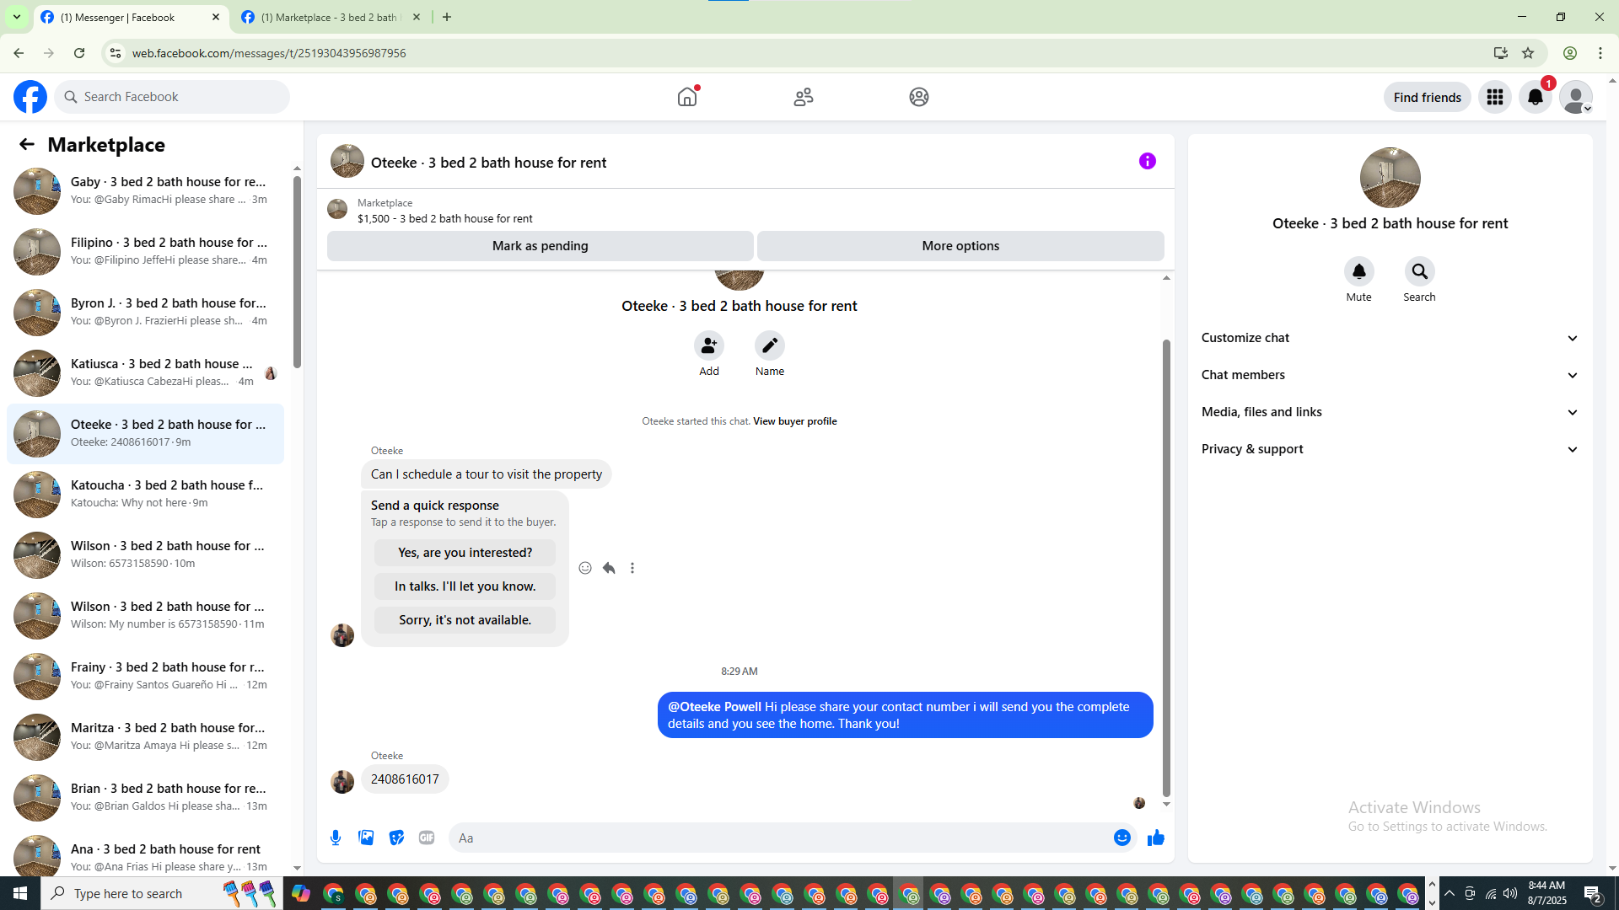Open the notifications bell
The image size is (1619, 910).
click(1536, 97)
